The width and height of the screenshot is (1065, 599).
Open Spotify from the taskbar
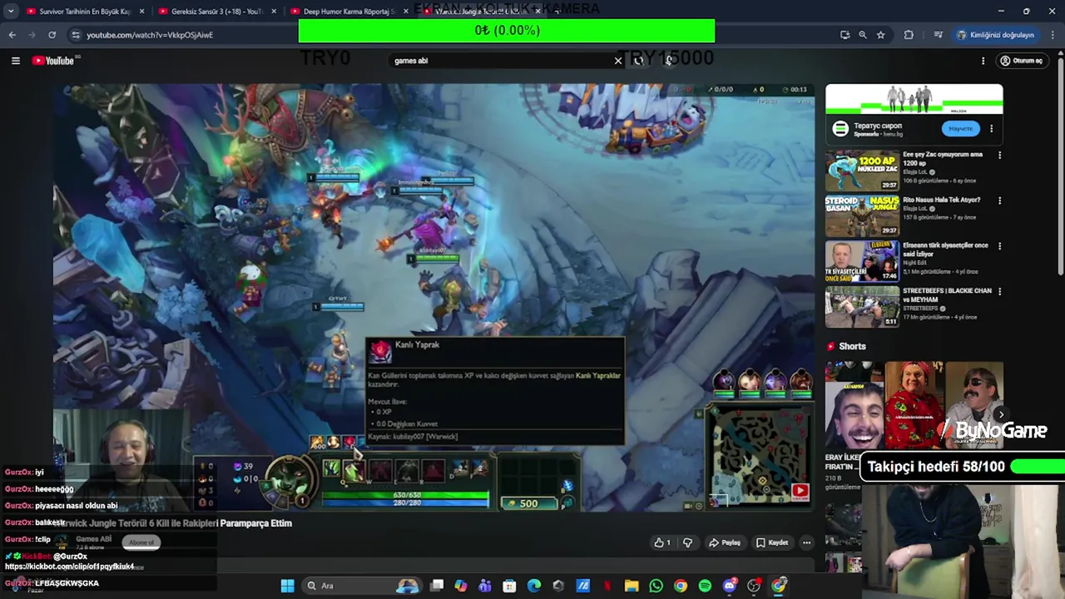click(705, 586)
